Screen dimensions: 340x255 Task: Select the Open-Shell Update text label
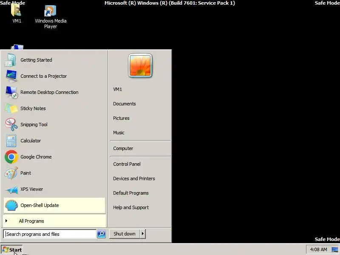[x=40, y=205]
